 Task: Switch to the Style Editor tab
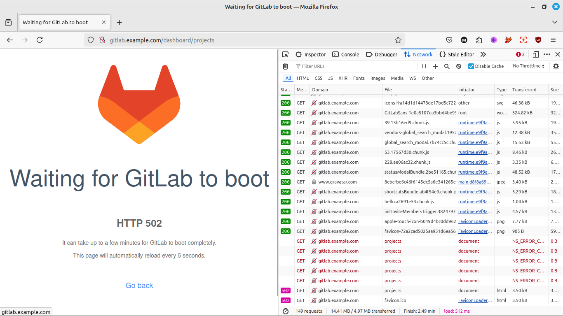457,54
